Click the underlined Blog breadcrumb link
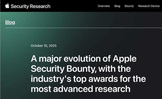162x99 pixels. click(x=10, y=22)
